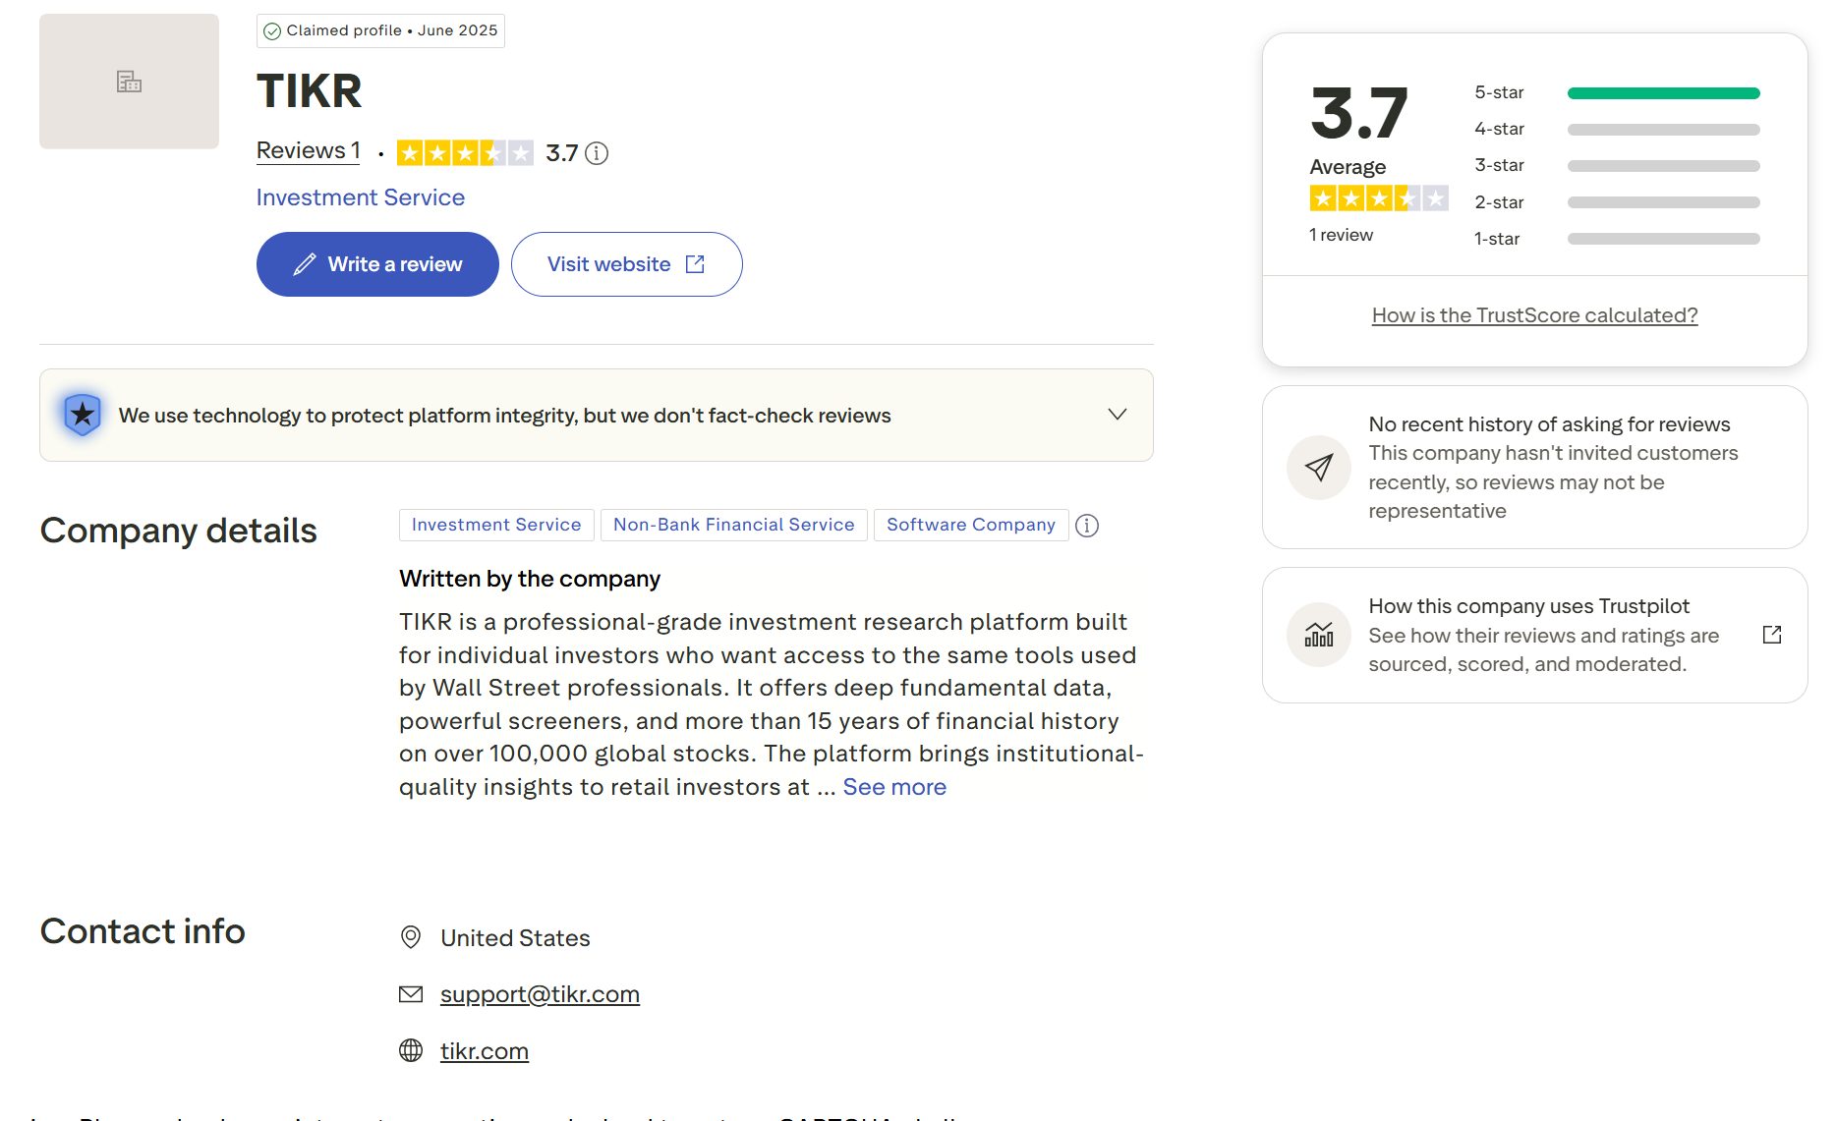This screenshot has width=1836, height=1121.
Task: Open the Investment Service category link under TIKR
Action: tap(361, 197)
